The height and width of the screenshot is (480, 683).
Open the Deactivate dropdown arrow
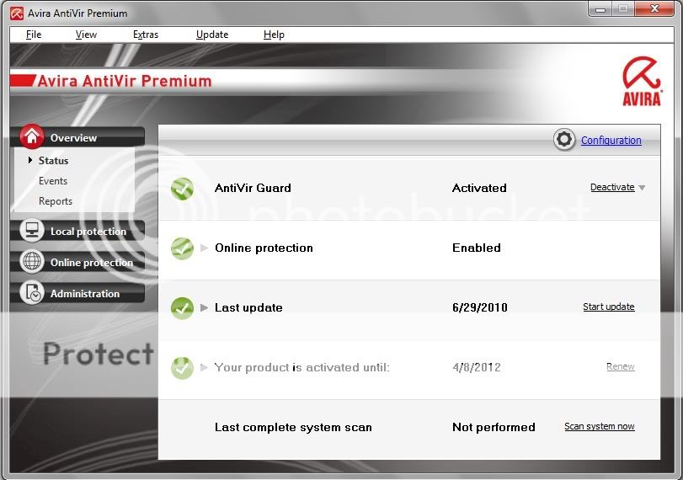[x=642, y=188]
